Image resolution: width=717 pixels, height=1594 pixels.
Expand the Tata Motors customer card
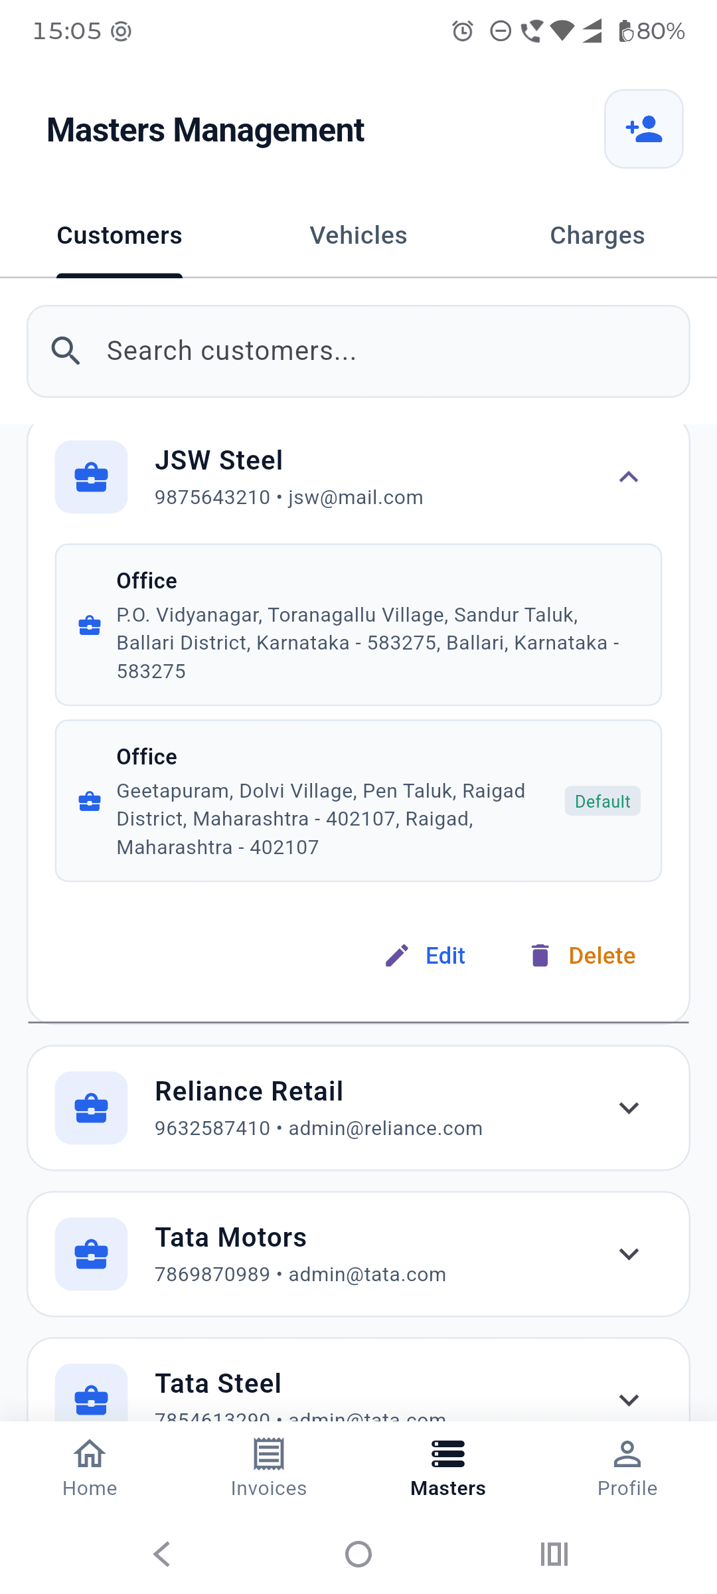tap(629, 1254)
